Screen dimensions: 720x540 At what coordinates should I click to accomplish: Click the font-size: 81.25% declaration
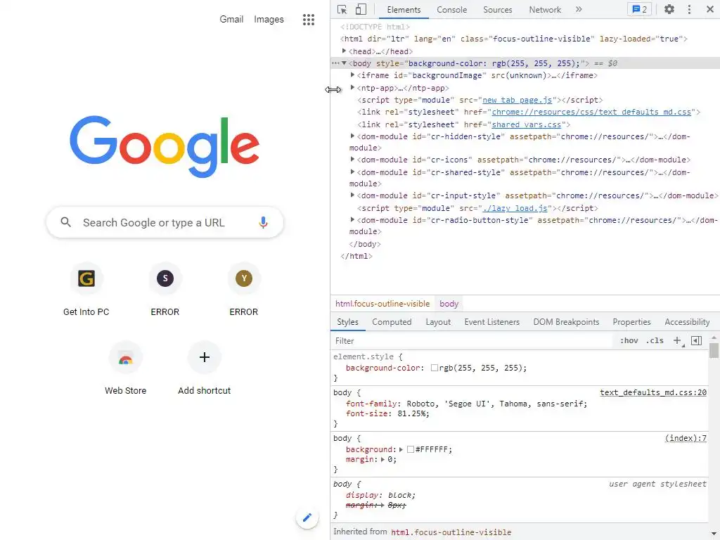[x=387, y=413]
